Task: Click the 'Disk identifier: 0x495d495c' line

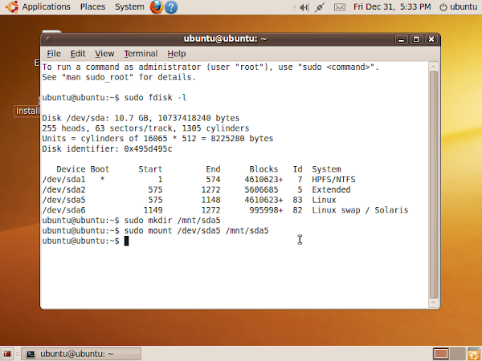Action: click(108, 149)
